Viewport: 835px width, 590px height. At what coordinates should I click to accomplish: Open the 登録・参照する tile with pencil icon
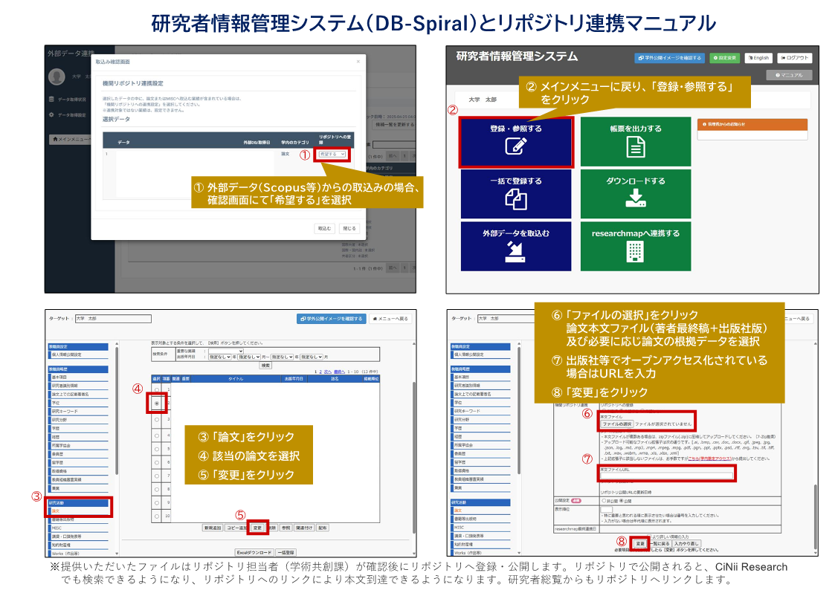point(516,141)
